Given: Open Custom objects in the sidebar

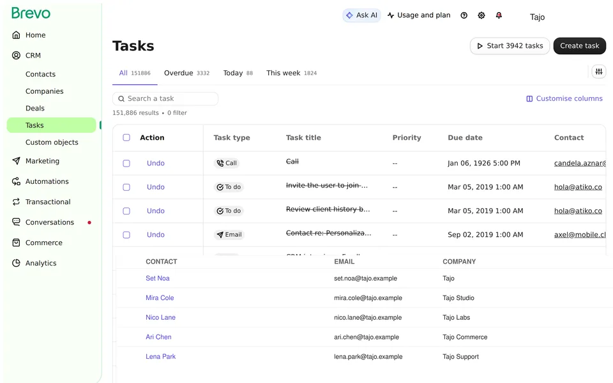Looking at the screenshot, I should [52, 142].
